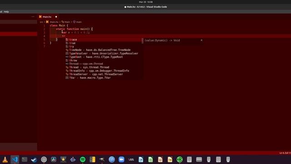This screenshot has height=164, width=291.
Task: Open VLC media player from the dock
Action: point(5,159)
